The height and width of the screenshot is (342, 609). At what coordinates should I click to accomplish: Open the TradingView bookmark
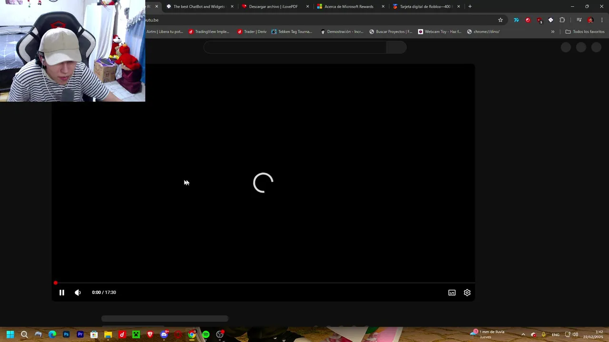[x=209, y=32]
